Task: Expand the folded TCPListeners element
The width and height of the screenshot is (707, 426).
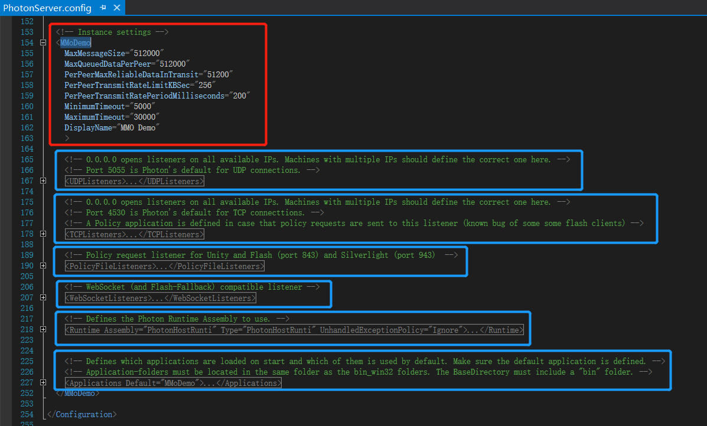Action: coord(43,234)
